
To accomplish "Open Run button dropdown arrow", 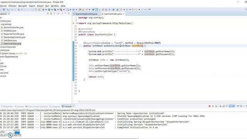I will click(52, 10).
